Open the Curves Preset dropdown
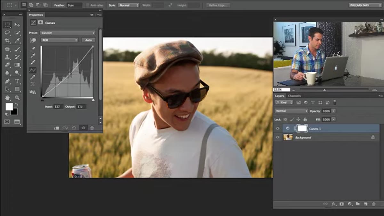384x216 pixels. pyautogui.click(x=68, y=33)
